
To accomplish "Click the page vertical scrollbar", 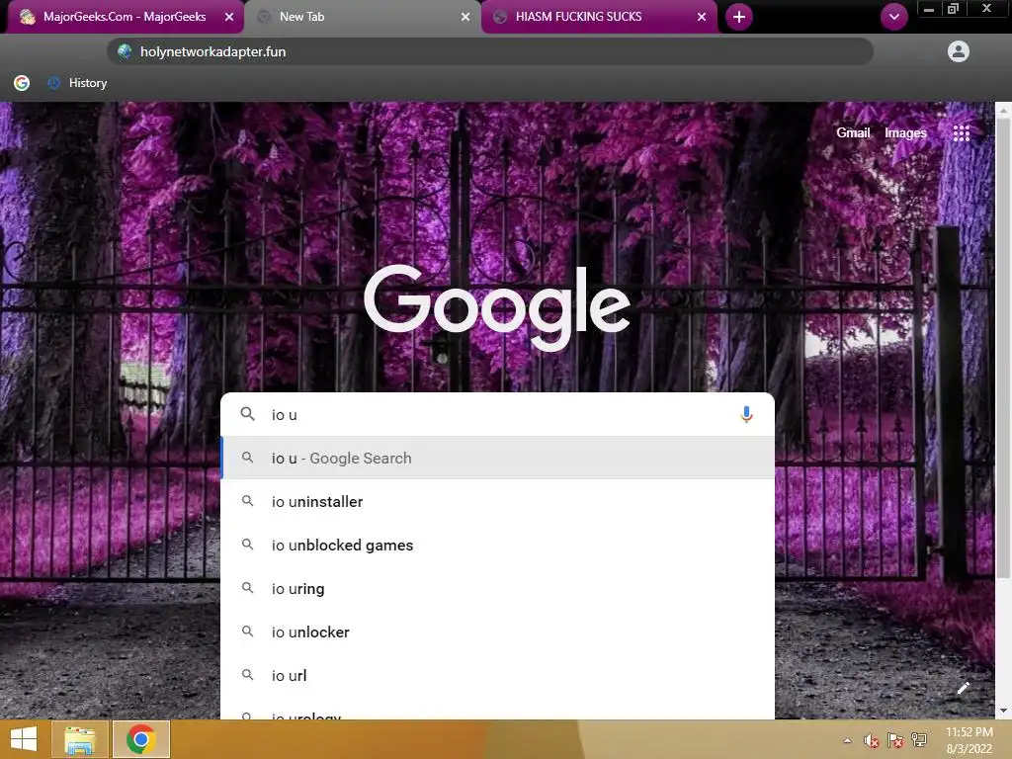I will click(x=1003, y=349).
